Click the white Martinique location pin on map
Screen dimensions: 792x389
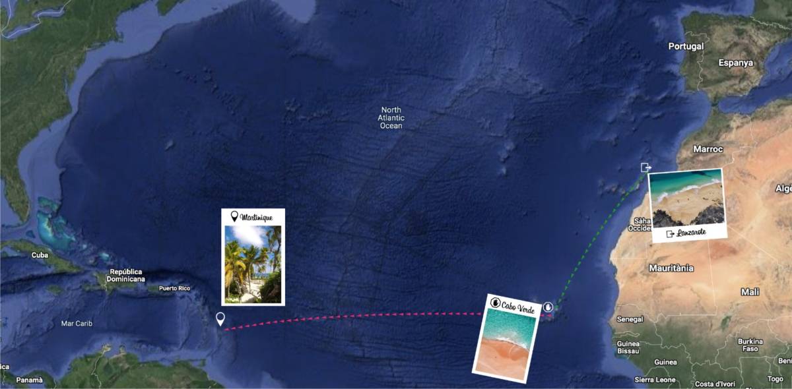(220, 320)
